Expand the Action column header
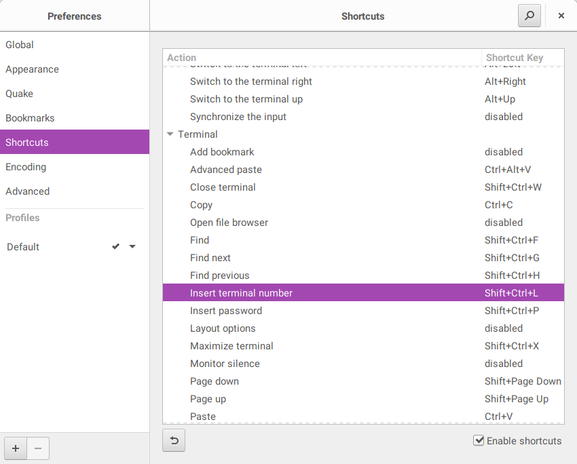 [181, 58]
